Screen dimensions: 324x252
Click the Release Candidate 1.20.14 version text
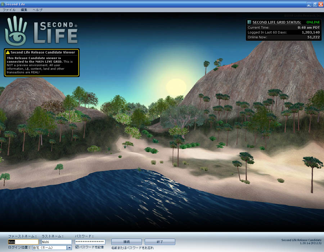pyautogui.click(x=301, y=242)
